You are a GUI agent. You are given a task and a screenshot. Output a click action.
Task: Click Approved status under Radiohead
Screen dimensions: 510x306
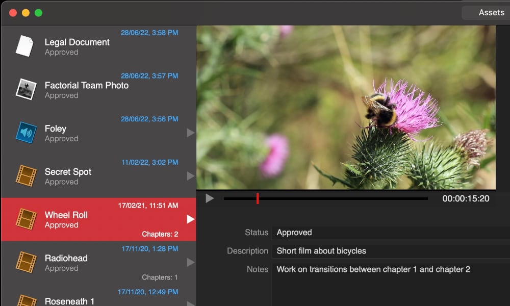[x=62, y=268]
